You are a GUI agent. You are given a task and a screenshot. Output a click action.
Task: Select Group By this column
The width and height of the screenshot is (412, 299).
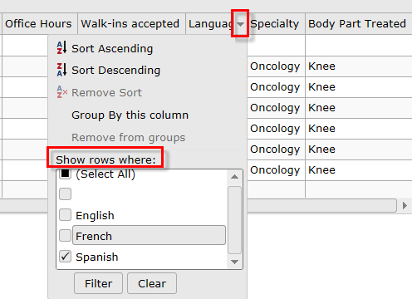130,115
